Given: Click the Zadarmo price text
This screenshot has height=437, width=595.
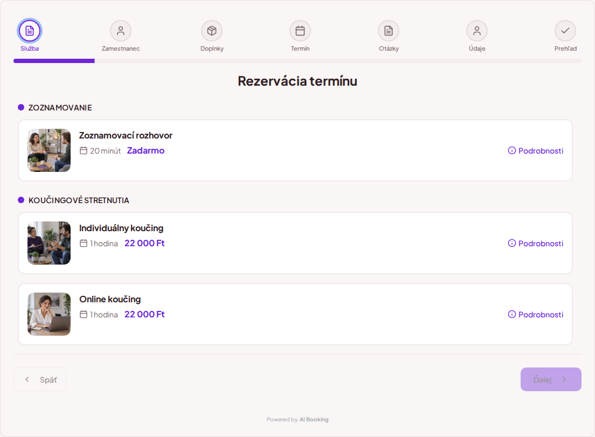Looking at the screenshot, I should [x=146, y=150].
